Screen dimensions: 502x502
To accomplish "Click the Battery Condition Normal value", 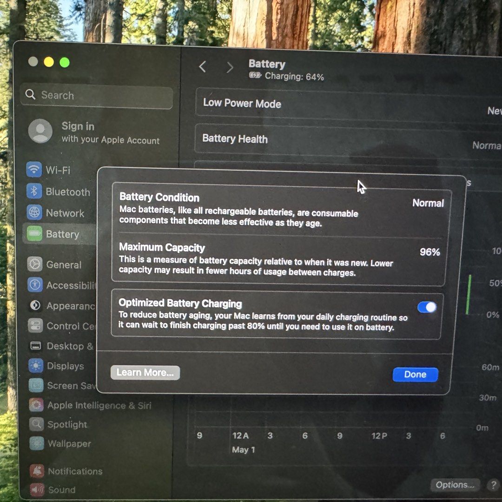I will [x=428, y=203].
